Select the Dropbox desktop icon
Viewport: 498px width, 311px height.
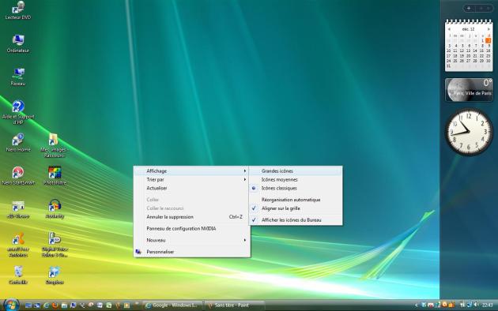(55, 275)
